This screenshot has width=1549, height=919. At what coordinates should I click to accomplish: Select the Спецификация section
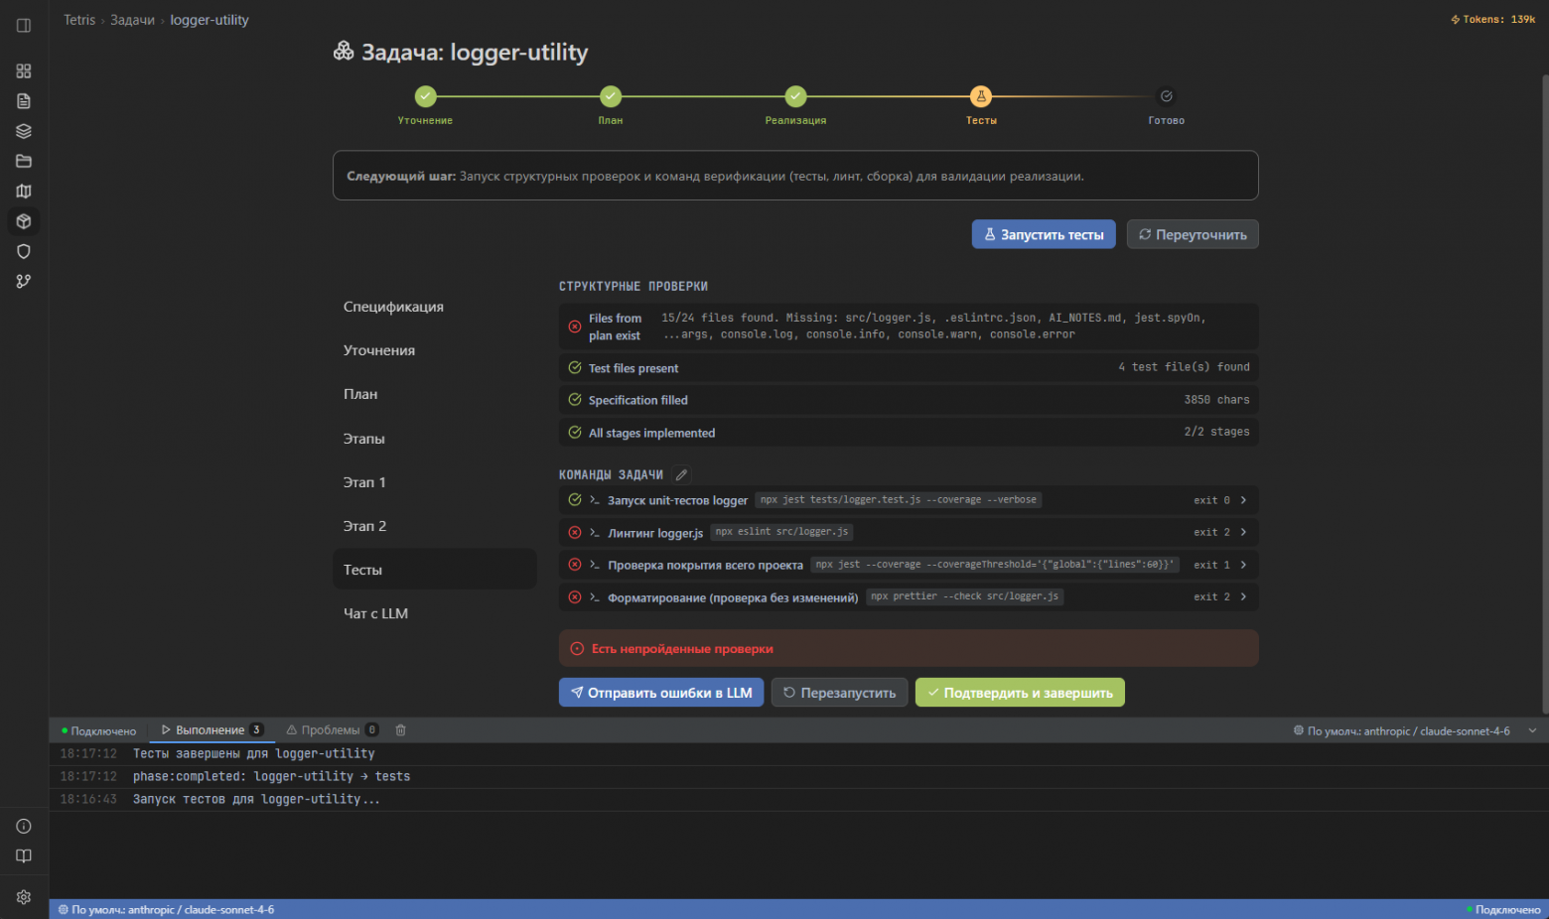coord(393,308)
